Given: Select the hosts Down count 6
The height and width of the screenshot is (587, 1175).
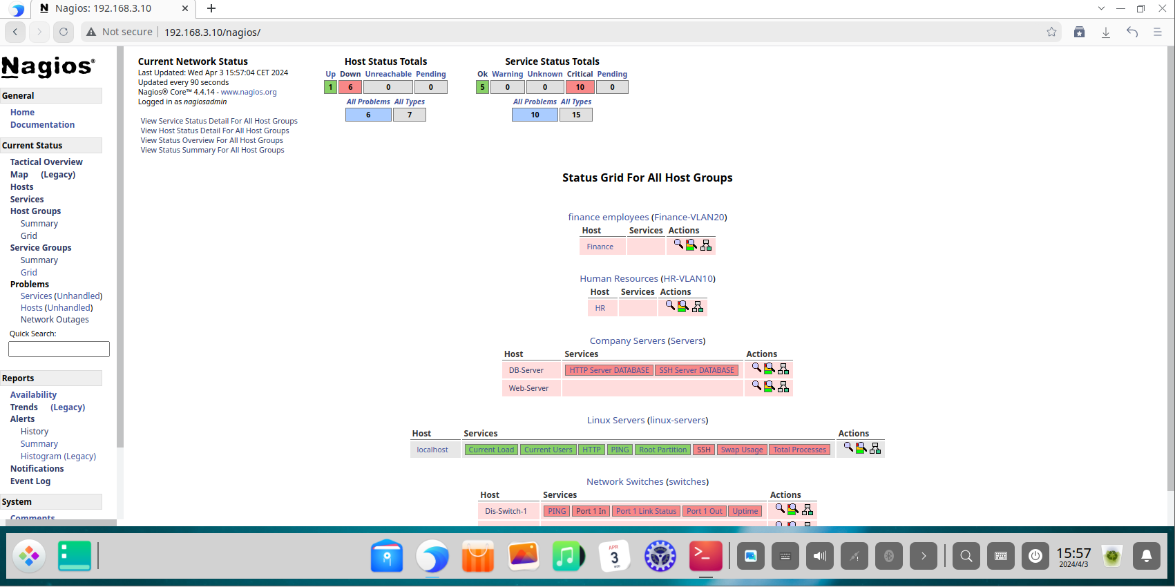Looking at the screenshot, I should coord(350,87).
